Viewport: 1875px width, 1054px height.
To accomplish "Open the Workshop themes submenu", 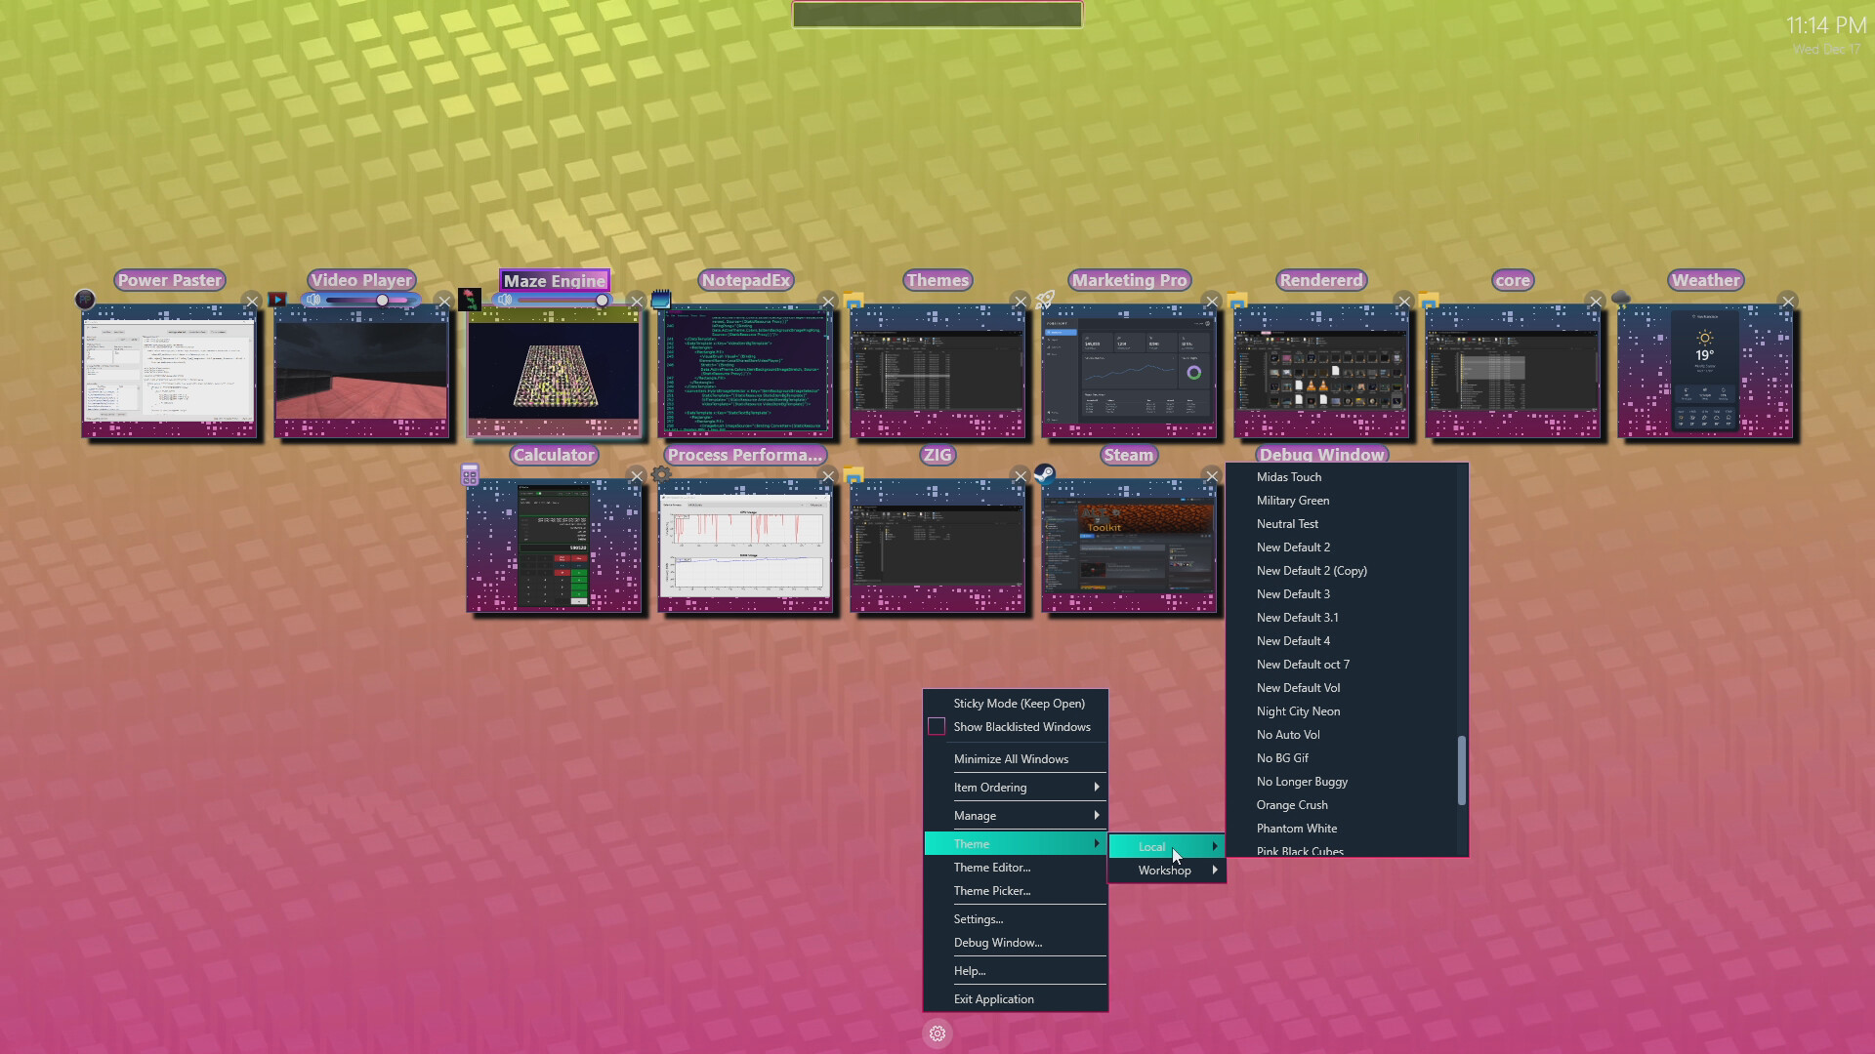I will [x=1165, y=870].
